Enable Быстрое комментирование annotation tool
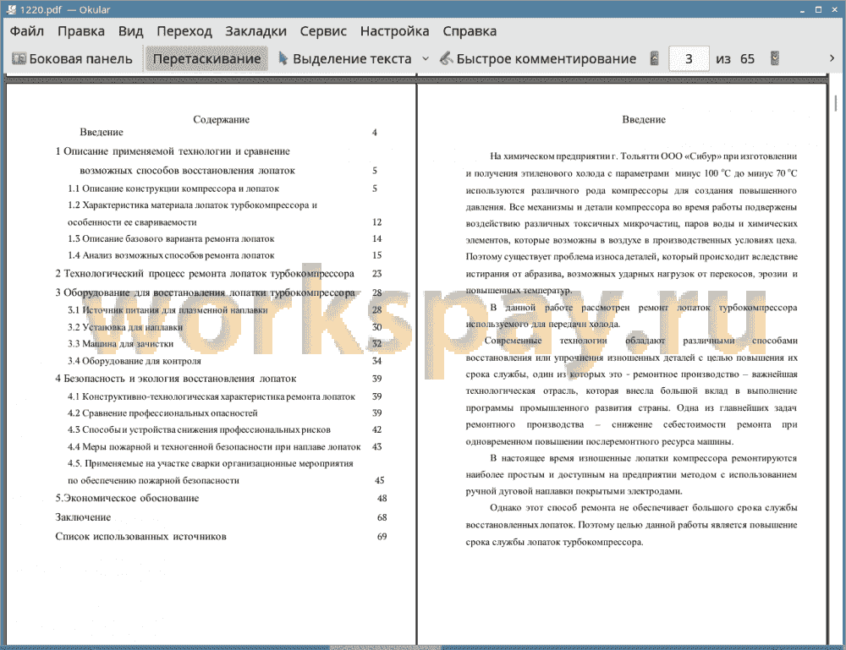Image resolution: width=846 pixels, height=650 pixels. tap(538, 58)
